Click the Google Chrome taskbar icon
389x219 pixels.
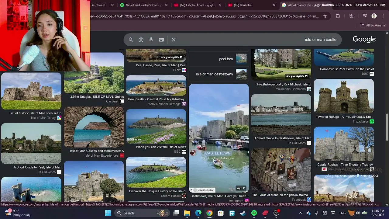[209, 213]
